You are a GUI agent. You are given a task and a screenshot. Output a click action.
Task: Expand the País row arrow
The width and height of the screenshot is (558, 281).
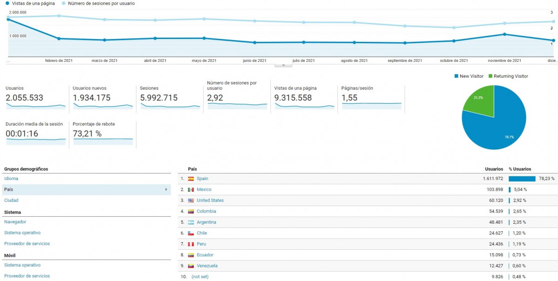click(166, 190)
